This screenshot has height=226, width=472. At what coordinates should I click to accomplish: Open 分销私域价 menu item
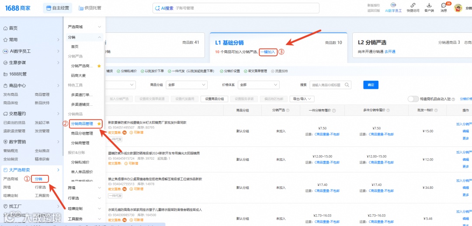(80, 162)
